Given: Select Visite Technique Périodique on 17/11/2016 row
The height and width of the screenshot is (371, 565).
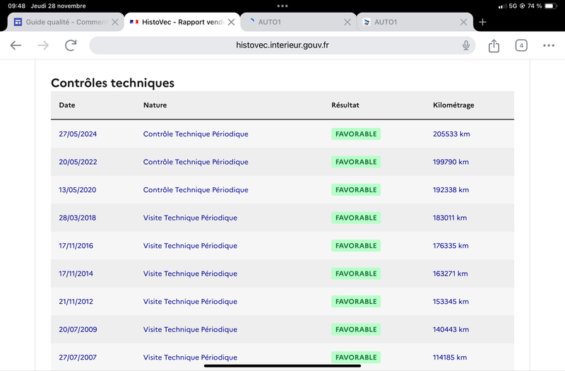Looking at the screenshot, I should coord(190,245).
